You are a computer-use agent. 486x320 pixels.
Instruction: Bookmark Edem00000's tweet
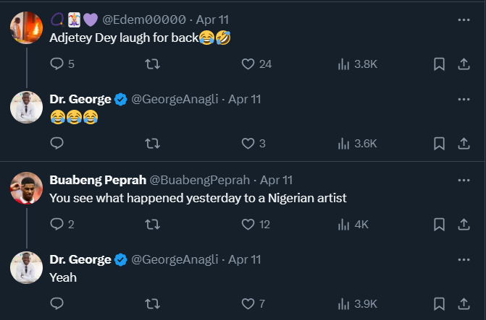tap(439, 64)
